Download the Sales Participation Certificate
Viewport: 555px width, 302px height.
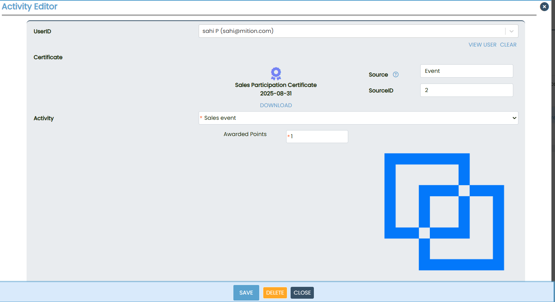[x=276, y=105]
